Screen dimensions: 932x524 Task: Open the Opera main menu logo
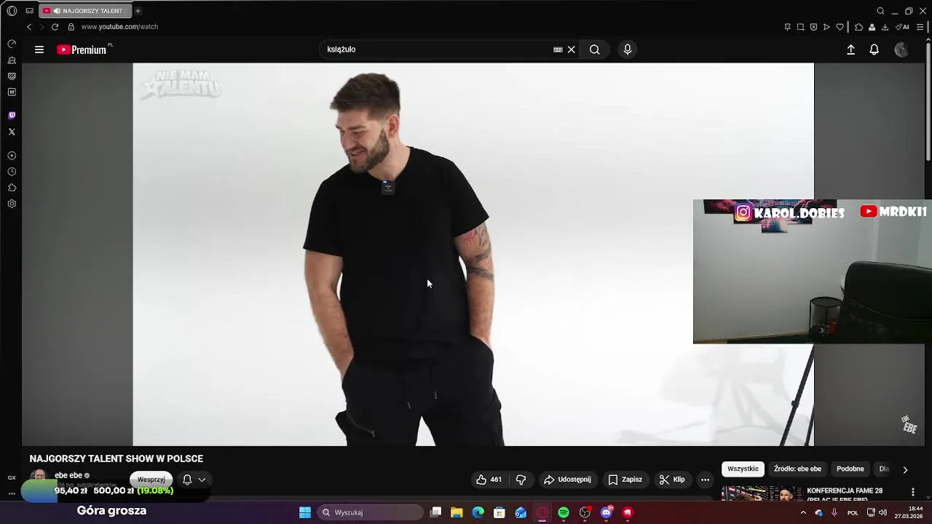(12, 11)
